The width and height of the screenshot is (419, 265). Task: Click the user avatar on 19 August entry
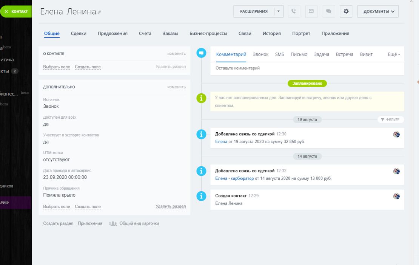(x=396, y=134)
